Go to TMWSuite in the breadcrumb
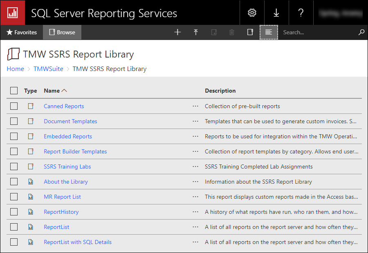This screenshot has height=253, width=368. pyautogui.click(x=48, y=69)
